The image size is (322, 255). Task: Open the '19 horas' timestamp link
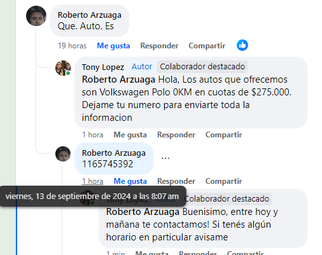(x=73, y=46)
